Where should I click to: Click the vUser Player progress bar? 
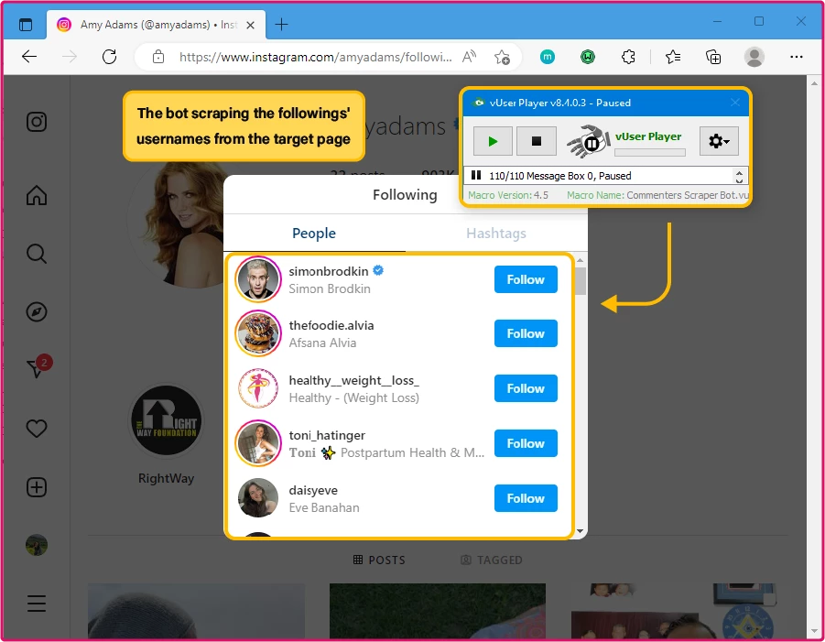pos(650,153)
